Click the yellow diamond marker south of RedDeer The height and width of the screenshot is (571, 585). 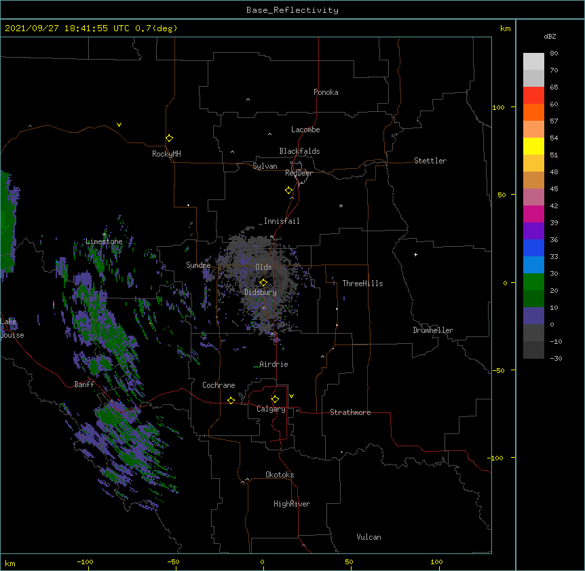point(289,191)
